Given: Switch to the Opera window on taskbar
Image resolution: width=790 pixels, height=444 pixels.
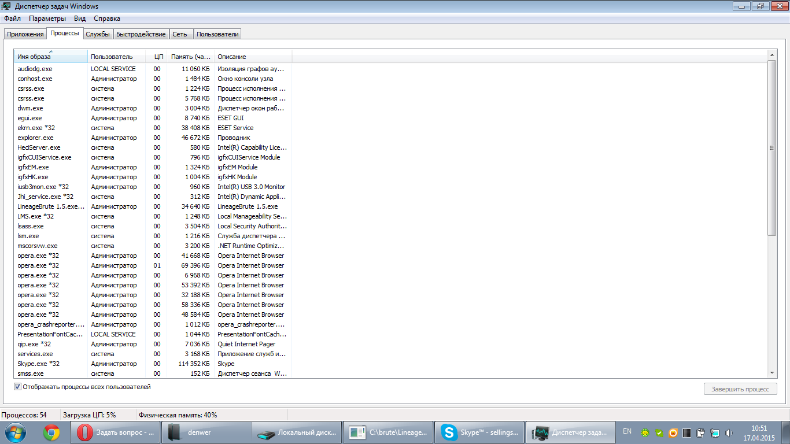Looking at the screenshot, I should click(115, 432).
